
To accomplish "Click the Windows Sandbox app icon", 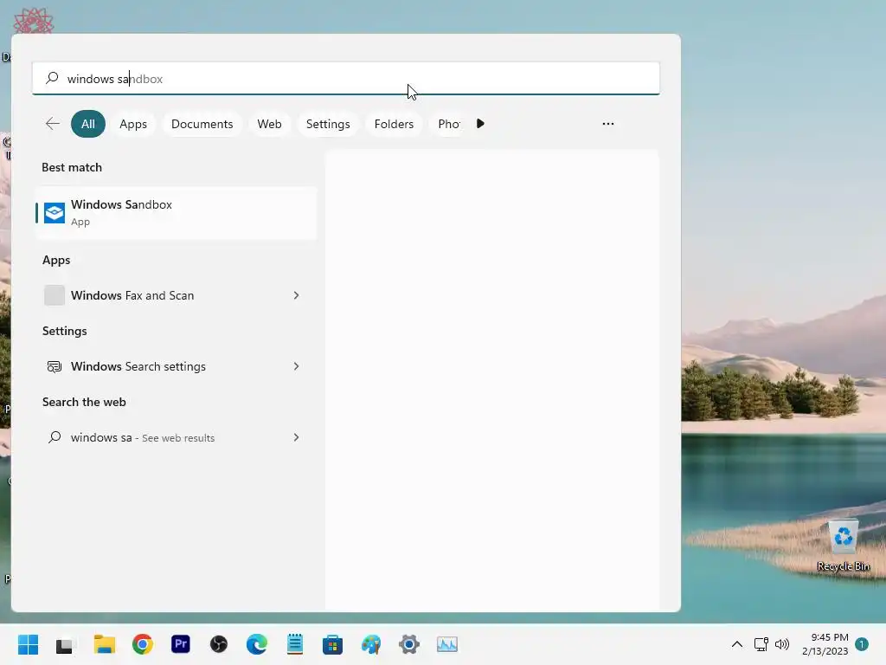I will 55,213.
